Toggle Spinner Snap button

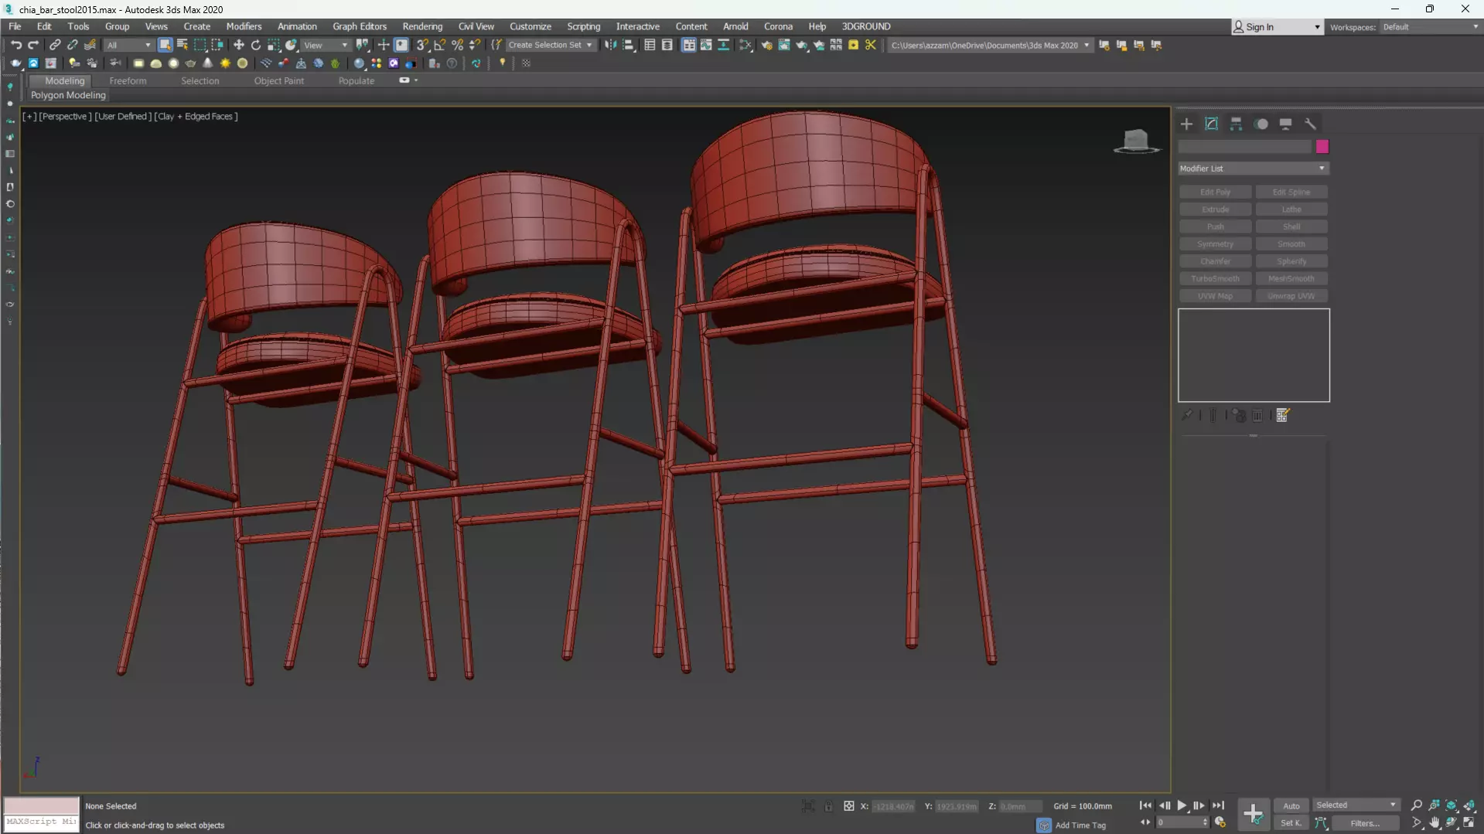(x=475, y=45)
